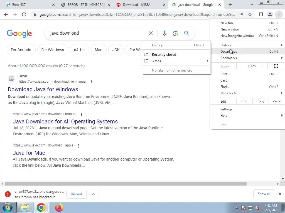Open Java Downloads for All Operating Systems link
The height and width of the screenshot is (213, 285).
click(x=65, y=121)
